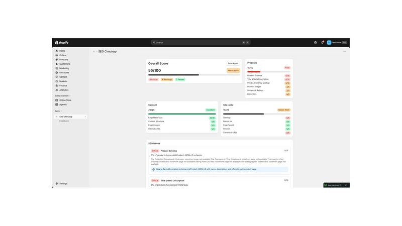Open Feedback under seo-checkup
This screenshot has height=226, width=402.
point(64,121)
